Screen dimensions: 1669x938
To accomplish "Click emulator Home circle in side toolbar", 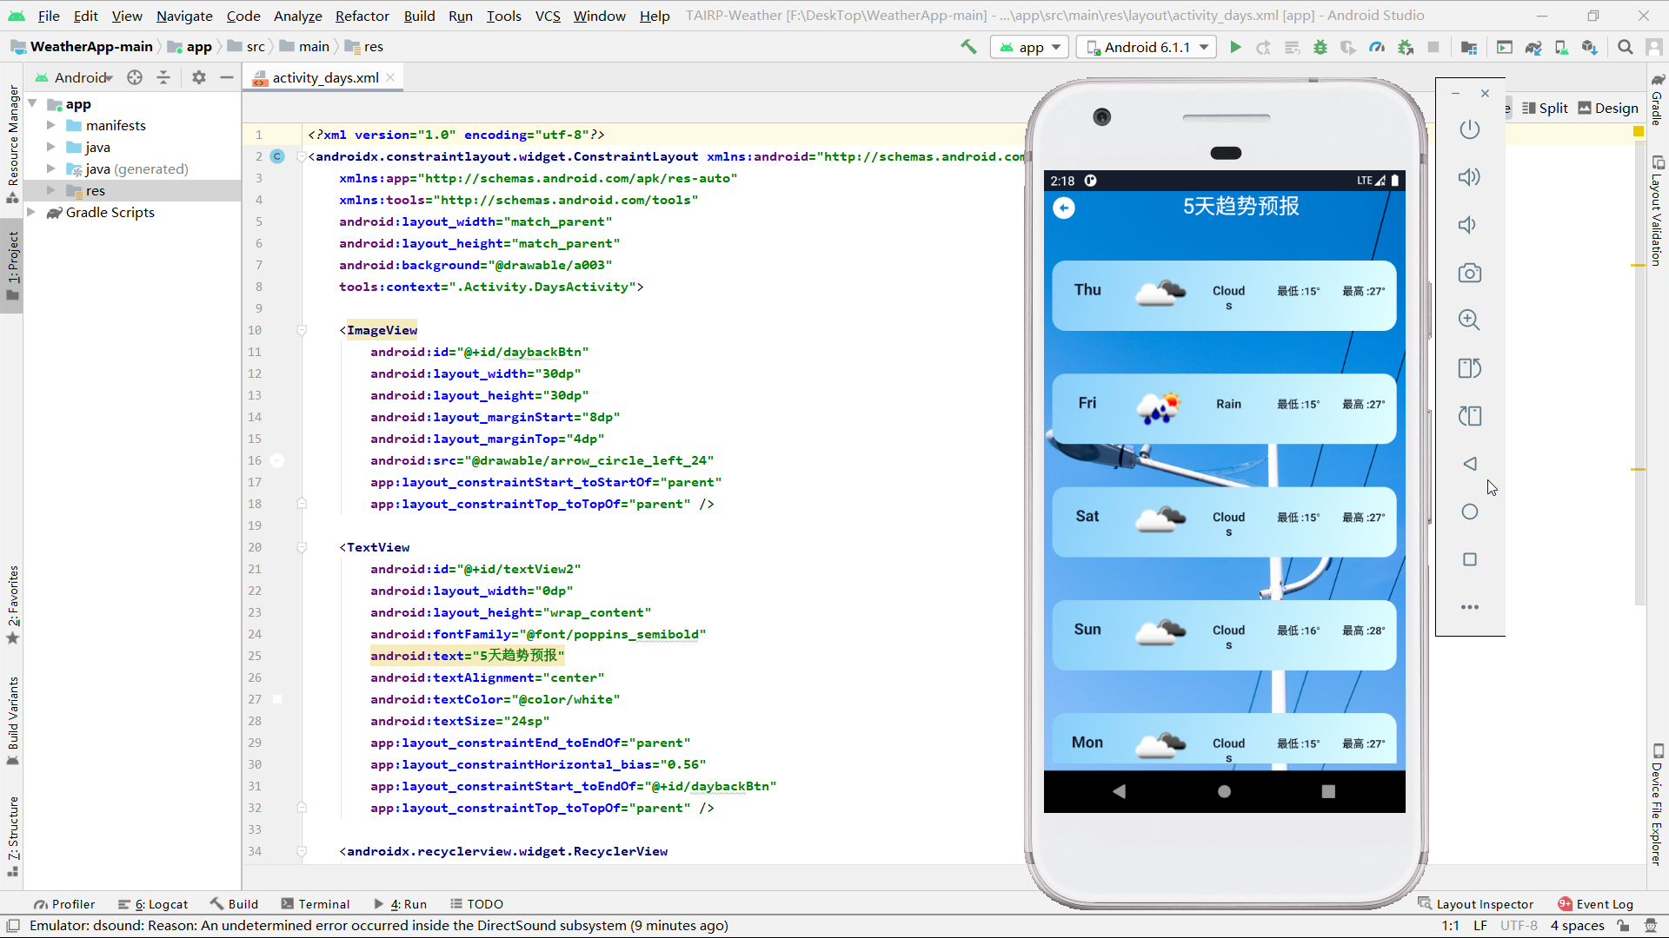I will tap(1469, 512).
